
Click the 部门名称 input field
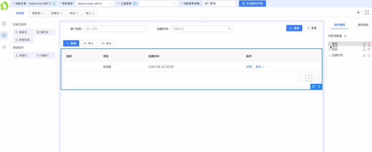(115, 29)
